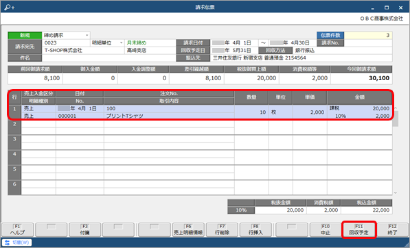Click the 請求日付 start date 4月 1日
410x248 pixels.
click(234, 42)
